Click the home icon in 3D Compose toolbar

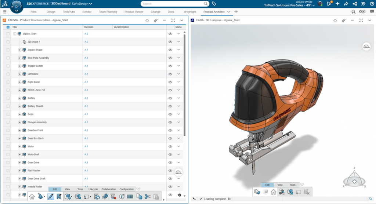(x=274, y=192)
